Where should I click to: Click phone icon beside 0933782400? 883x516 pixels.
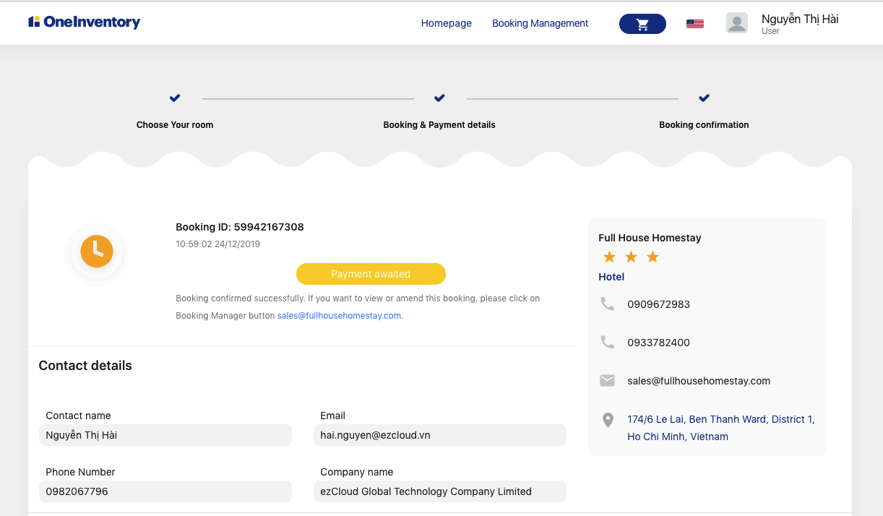[x=608, y=343]
